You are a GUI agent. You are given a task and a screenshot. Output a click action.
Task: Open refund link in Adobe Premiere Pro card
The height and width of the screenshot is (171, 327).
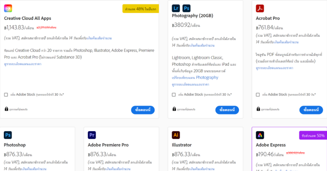point(118,169)
